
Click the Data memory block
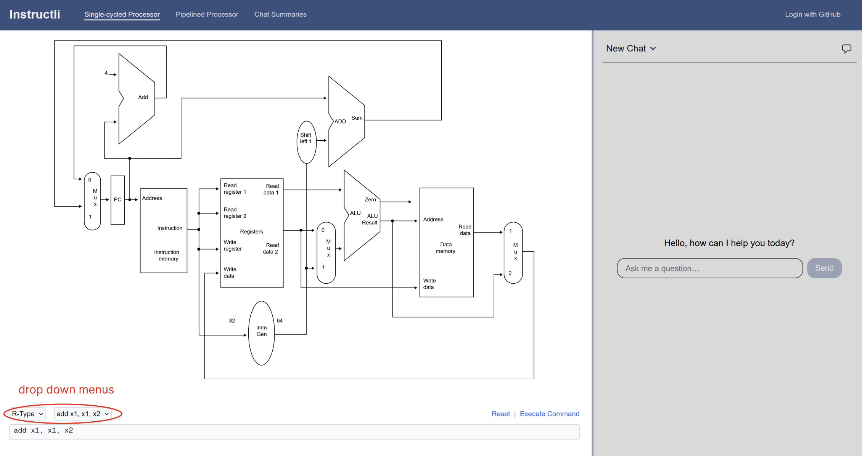pos(447,242)
